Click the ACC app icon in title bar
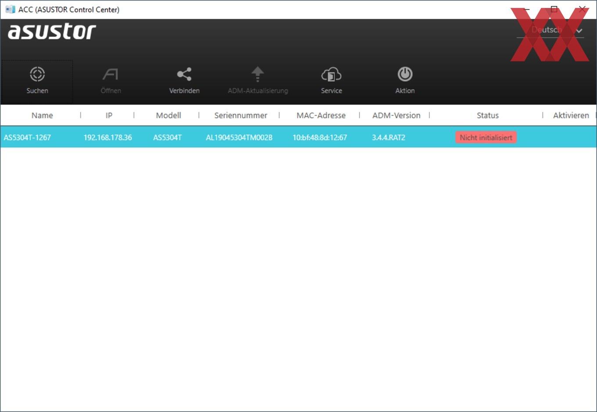This screenshot has width=597, height=412. (10, 9)
